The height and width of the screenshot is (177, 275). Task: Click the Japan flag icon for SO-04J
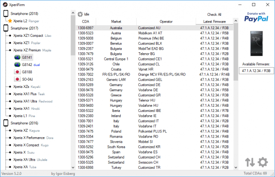coord(17,79)
